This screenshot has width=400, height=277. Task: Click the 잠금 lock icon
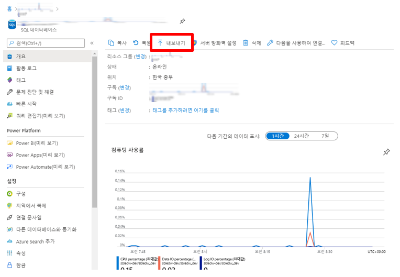(x=10, y=265)
